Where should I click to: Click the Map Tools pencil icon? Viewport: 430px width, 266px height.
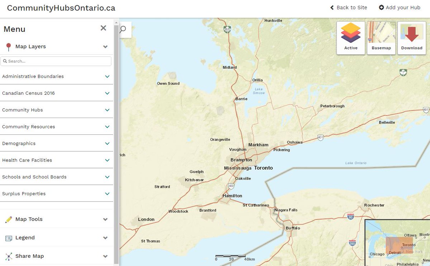[x=9, y=220]
